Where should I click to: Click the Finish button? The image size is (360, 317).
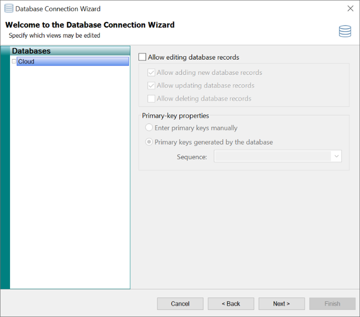332,304
